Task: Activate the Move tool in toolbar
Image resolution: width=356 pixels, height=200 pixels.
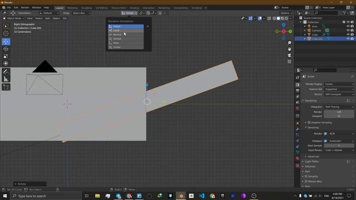Action: point(6,42)
